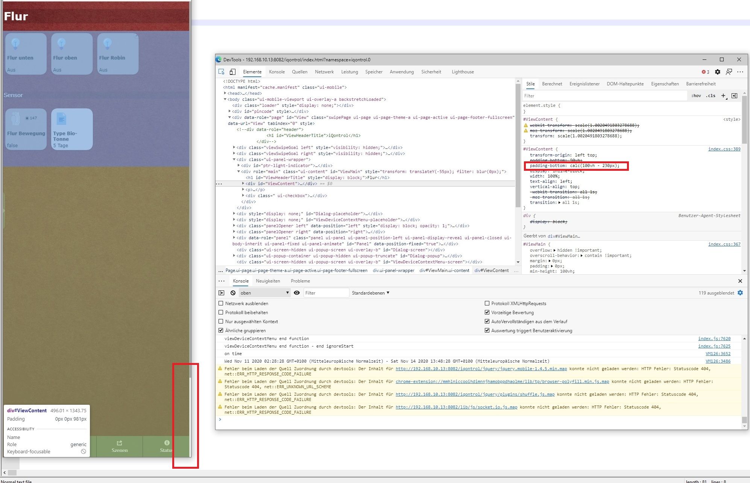Open Flur Robin light tile
The height and width of the screenshot is (483, 750).
(118, 54)
